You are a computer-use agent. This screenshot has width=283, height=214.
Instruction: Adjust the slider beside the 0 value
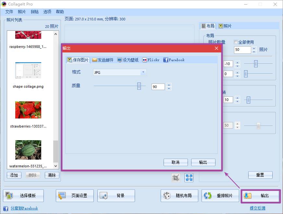tap(246, 74)
